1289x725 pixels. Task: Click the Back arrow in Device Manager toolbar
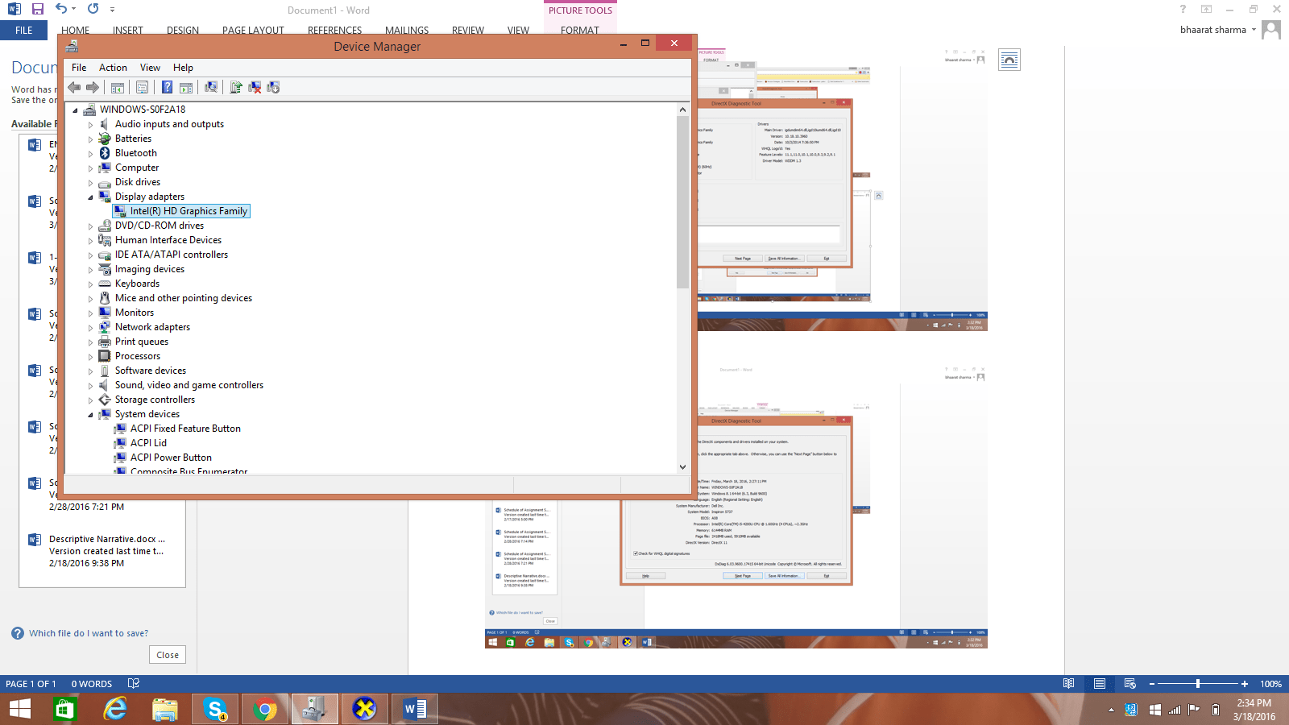point(74,87)
